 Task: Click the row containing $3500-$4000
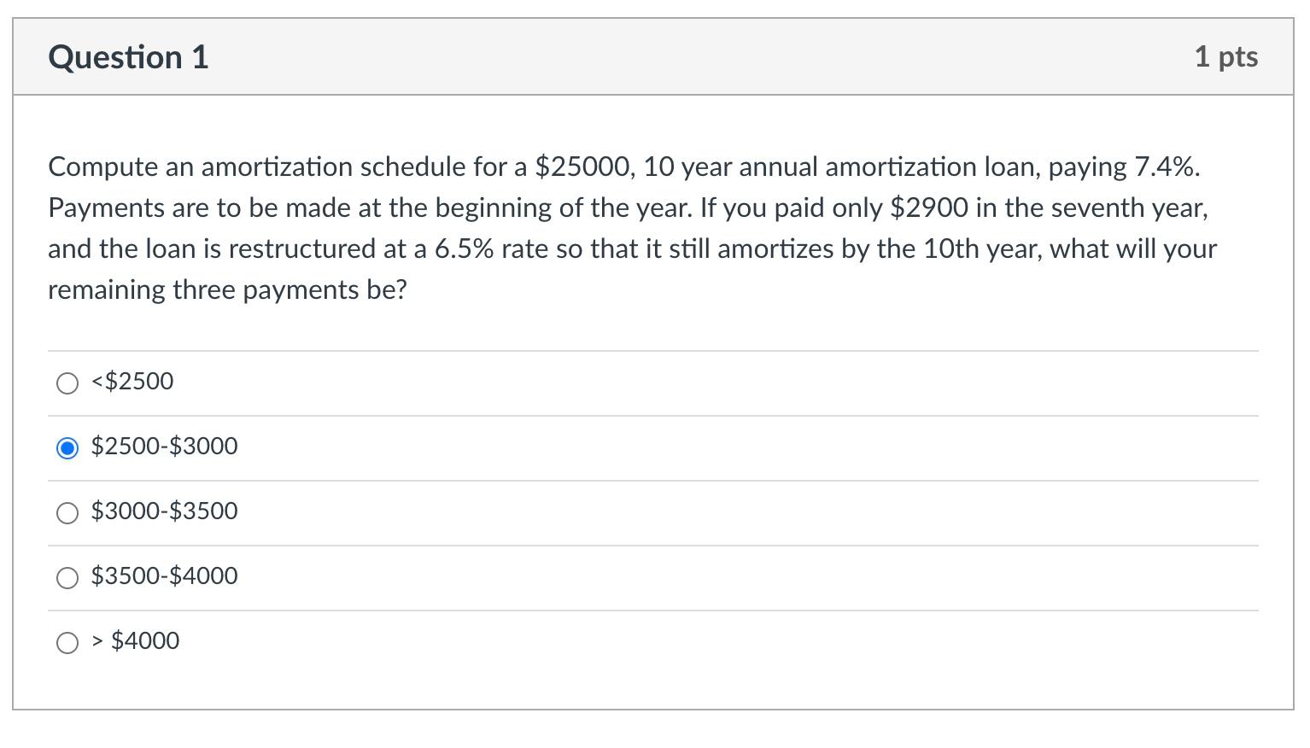pyautogui.click(x=427, y=576)
